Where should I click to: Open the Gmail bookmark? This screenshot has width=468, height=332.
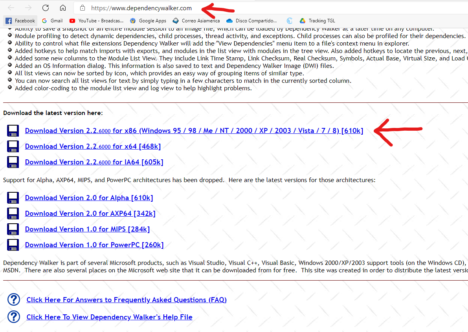(52, 20)
